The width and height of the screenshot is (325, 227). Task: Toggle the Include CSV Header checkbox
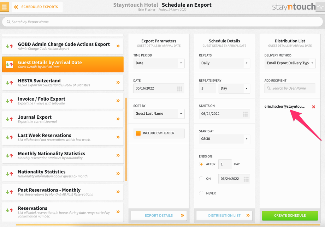pyautogui.click(x=138, y=133)
